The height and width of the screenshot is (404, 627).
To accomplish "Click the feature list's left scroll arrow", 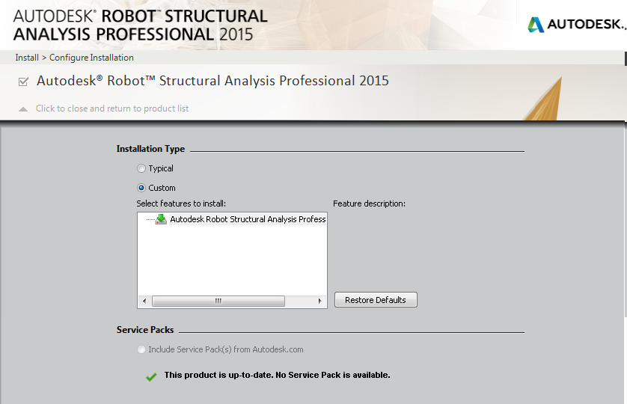I will pos(144,301).
